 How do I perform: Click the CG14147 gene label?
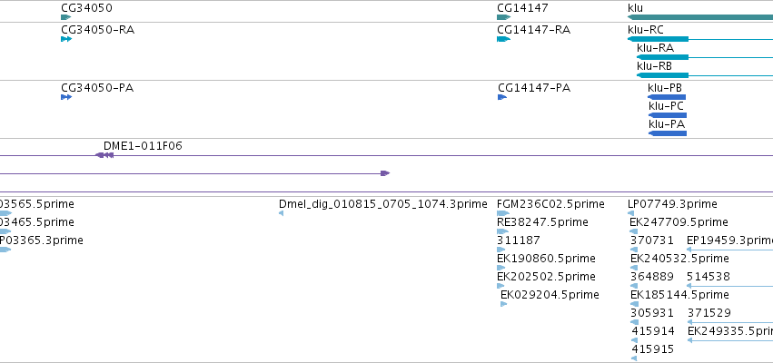pyautogui.click(x=522, y=8)
